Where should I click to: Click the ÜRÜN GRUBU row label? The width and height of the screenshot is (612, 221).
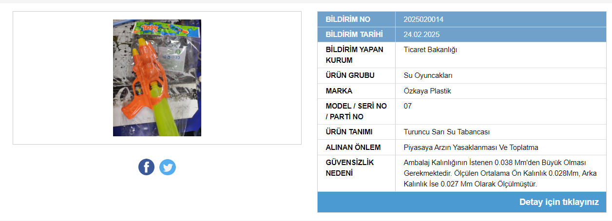pyautogui.click(x=350, y=75)
